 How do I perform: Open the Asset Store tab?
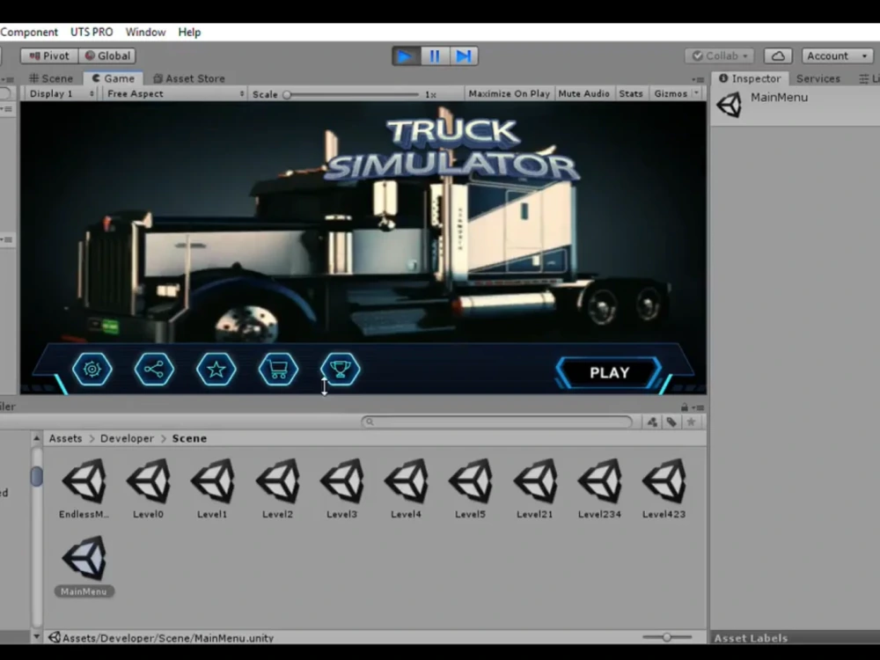(x=189, y=78)
